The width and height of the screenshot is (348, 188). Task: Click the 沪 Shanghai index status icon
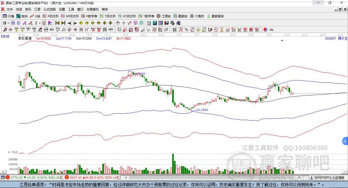point(8,177)
